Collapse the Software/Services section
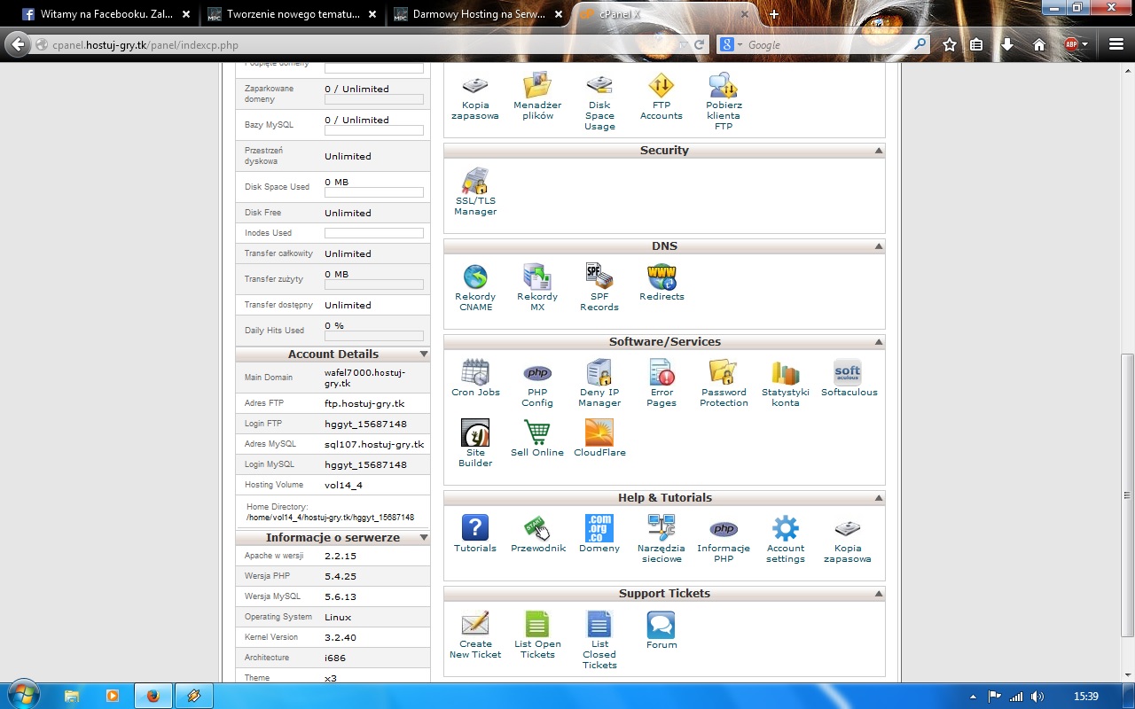The width and height of the screenshot is (1135, 709). tap(879, 342)
